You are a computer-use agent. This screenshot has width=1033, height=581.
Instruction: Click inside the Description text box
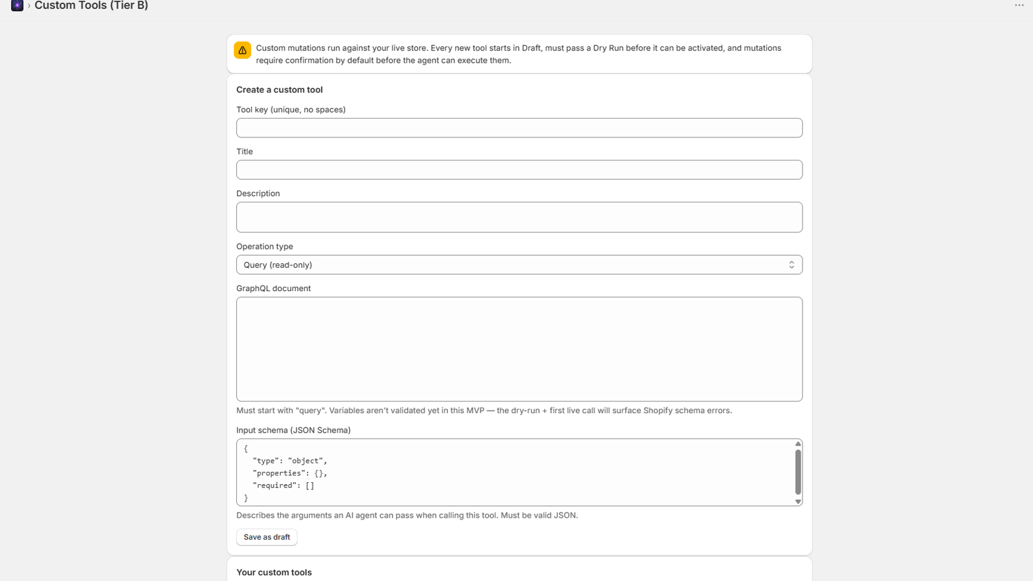pyautogui.click(x=519, y=217)
